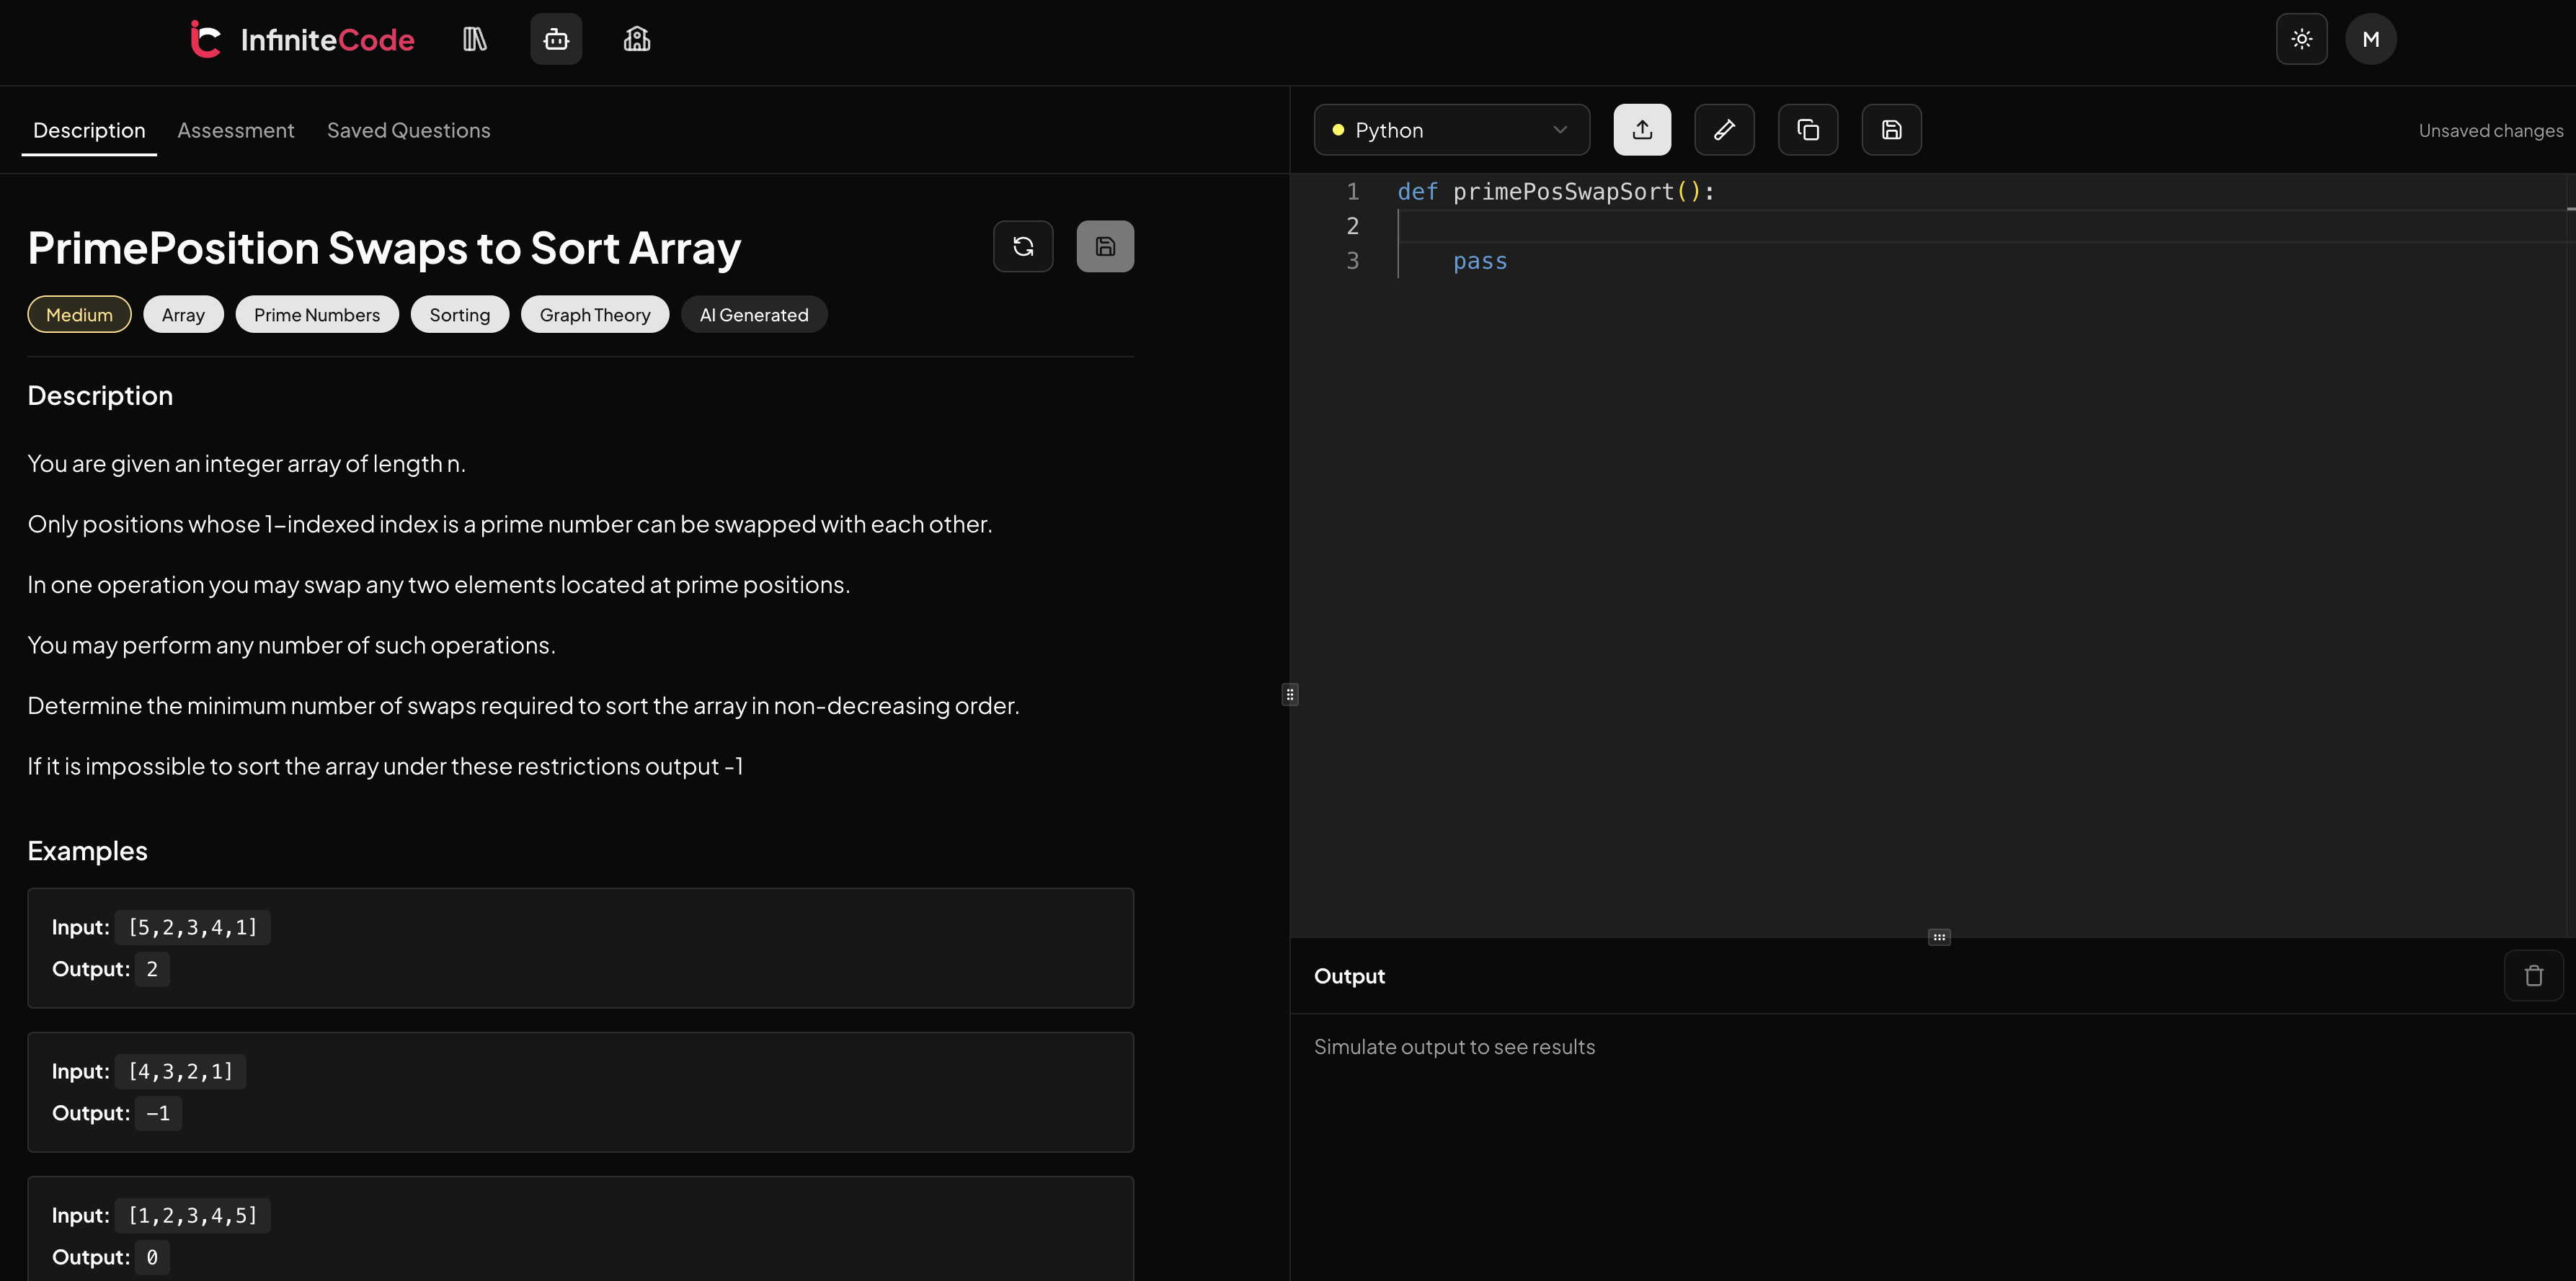Open the school building icon in header

[637, 39]
